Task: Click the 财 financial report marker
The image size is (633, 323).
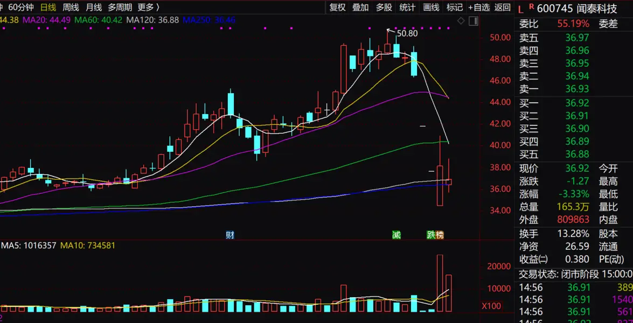Action: click(230, 235)
